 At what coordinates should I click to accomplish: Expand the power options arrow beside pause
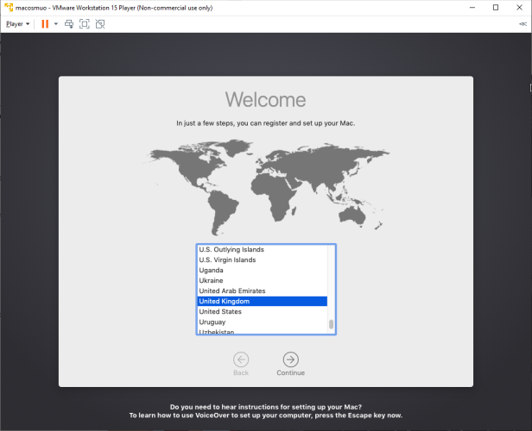(56, 24)
